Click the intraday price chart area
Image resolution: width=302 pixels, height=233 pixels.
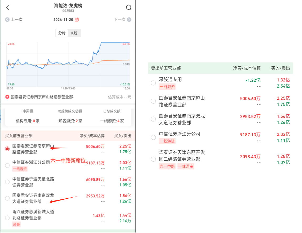(x=68, y=64)
